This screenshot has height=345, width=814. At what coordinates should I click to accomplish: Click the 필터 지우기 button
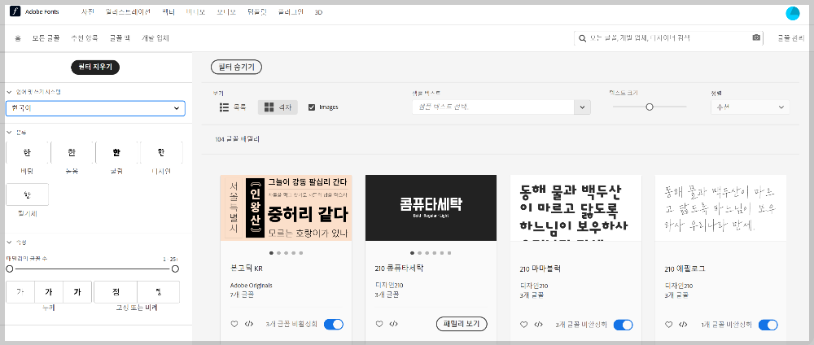(95, 67)
